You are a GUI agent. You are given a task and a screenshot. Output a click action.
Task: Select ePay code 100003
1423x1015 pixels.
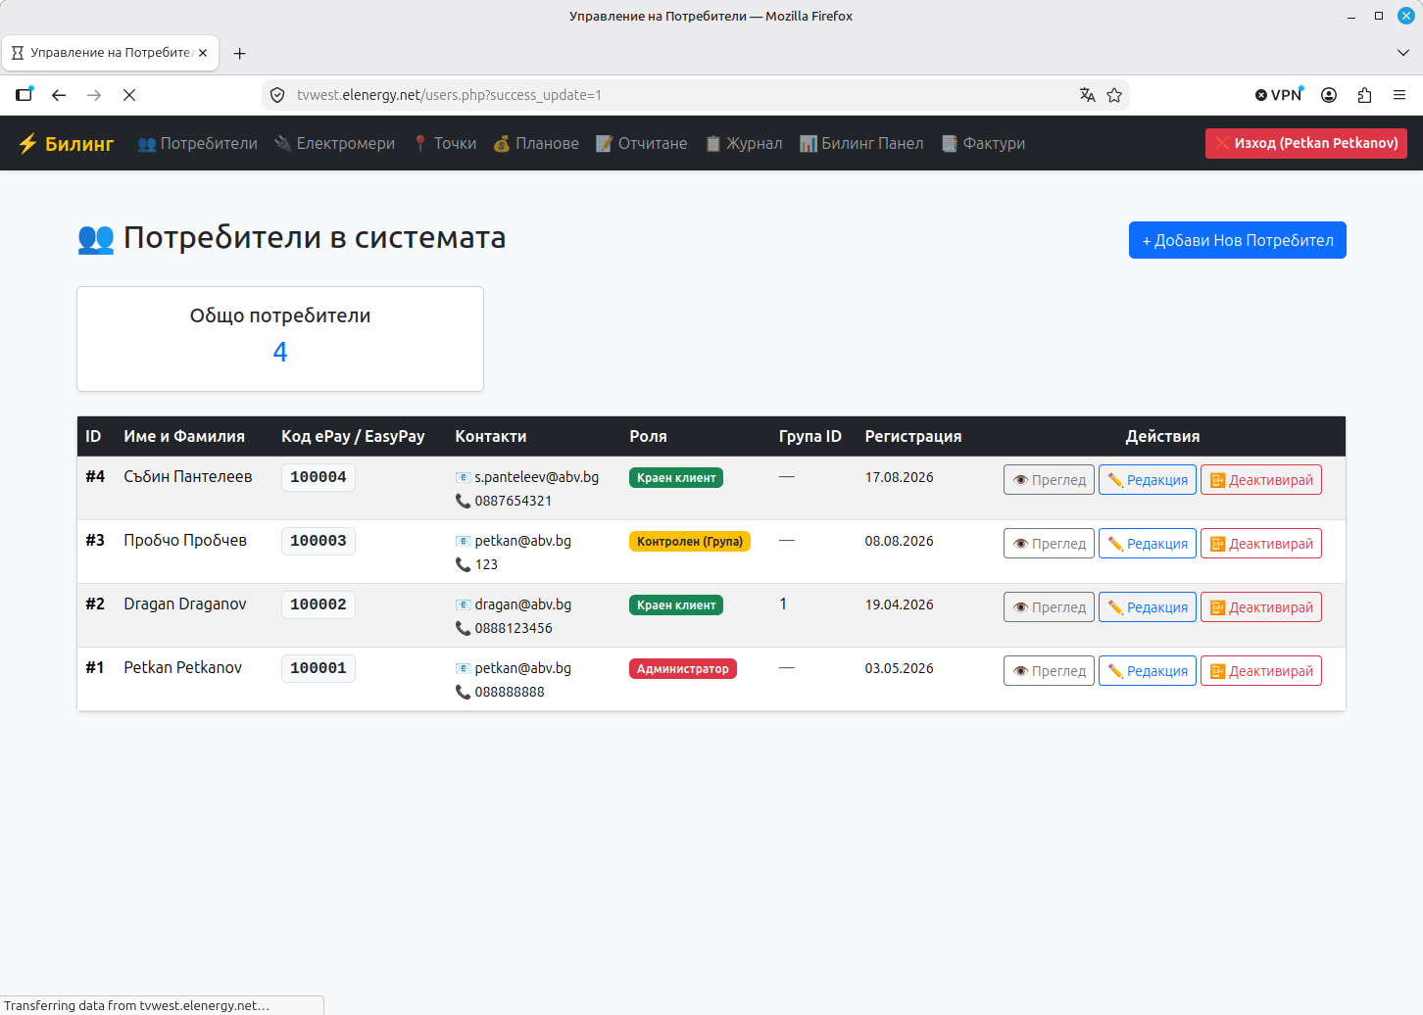point(319,541)
